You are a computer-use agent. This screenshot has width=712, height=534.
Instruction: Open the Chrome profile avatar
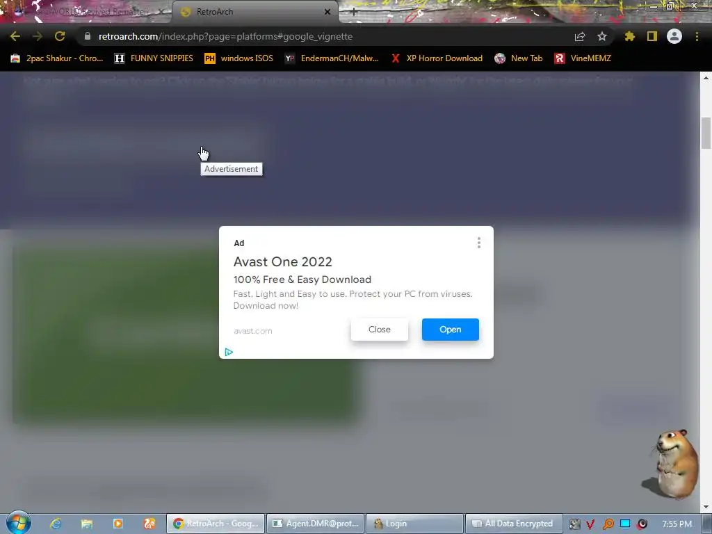(674, 36)
